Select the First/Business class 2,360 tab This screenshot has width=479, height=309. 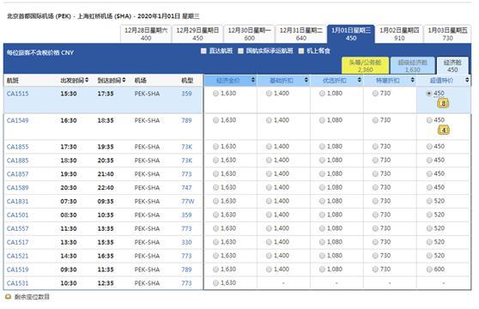(x=365, y=65)
